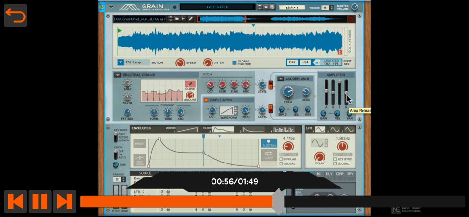
Task: Click the GhostPad sample file name
Action: (140, 19)
